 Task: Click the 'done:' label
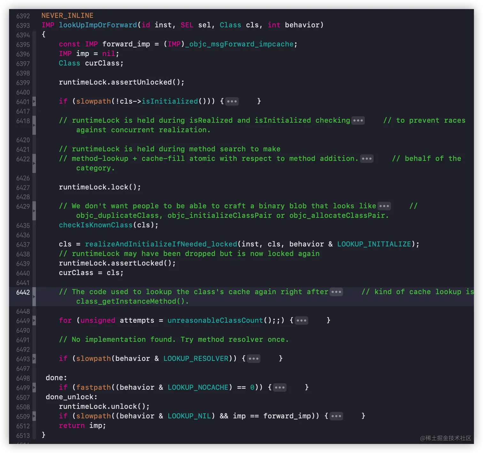pyautogui.click(x=57, y=378)
